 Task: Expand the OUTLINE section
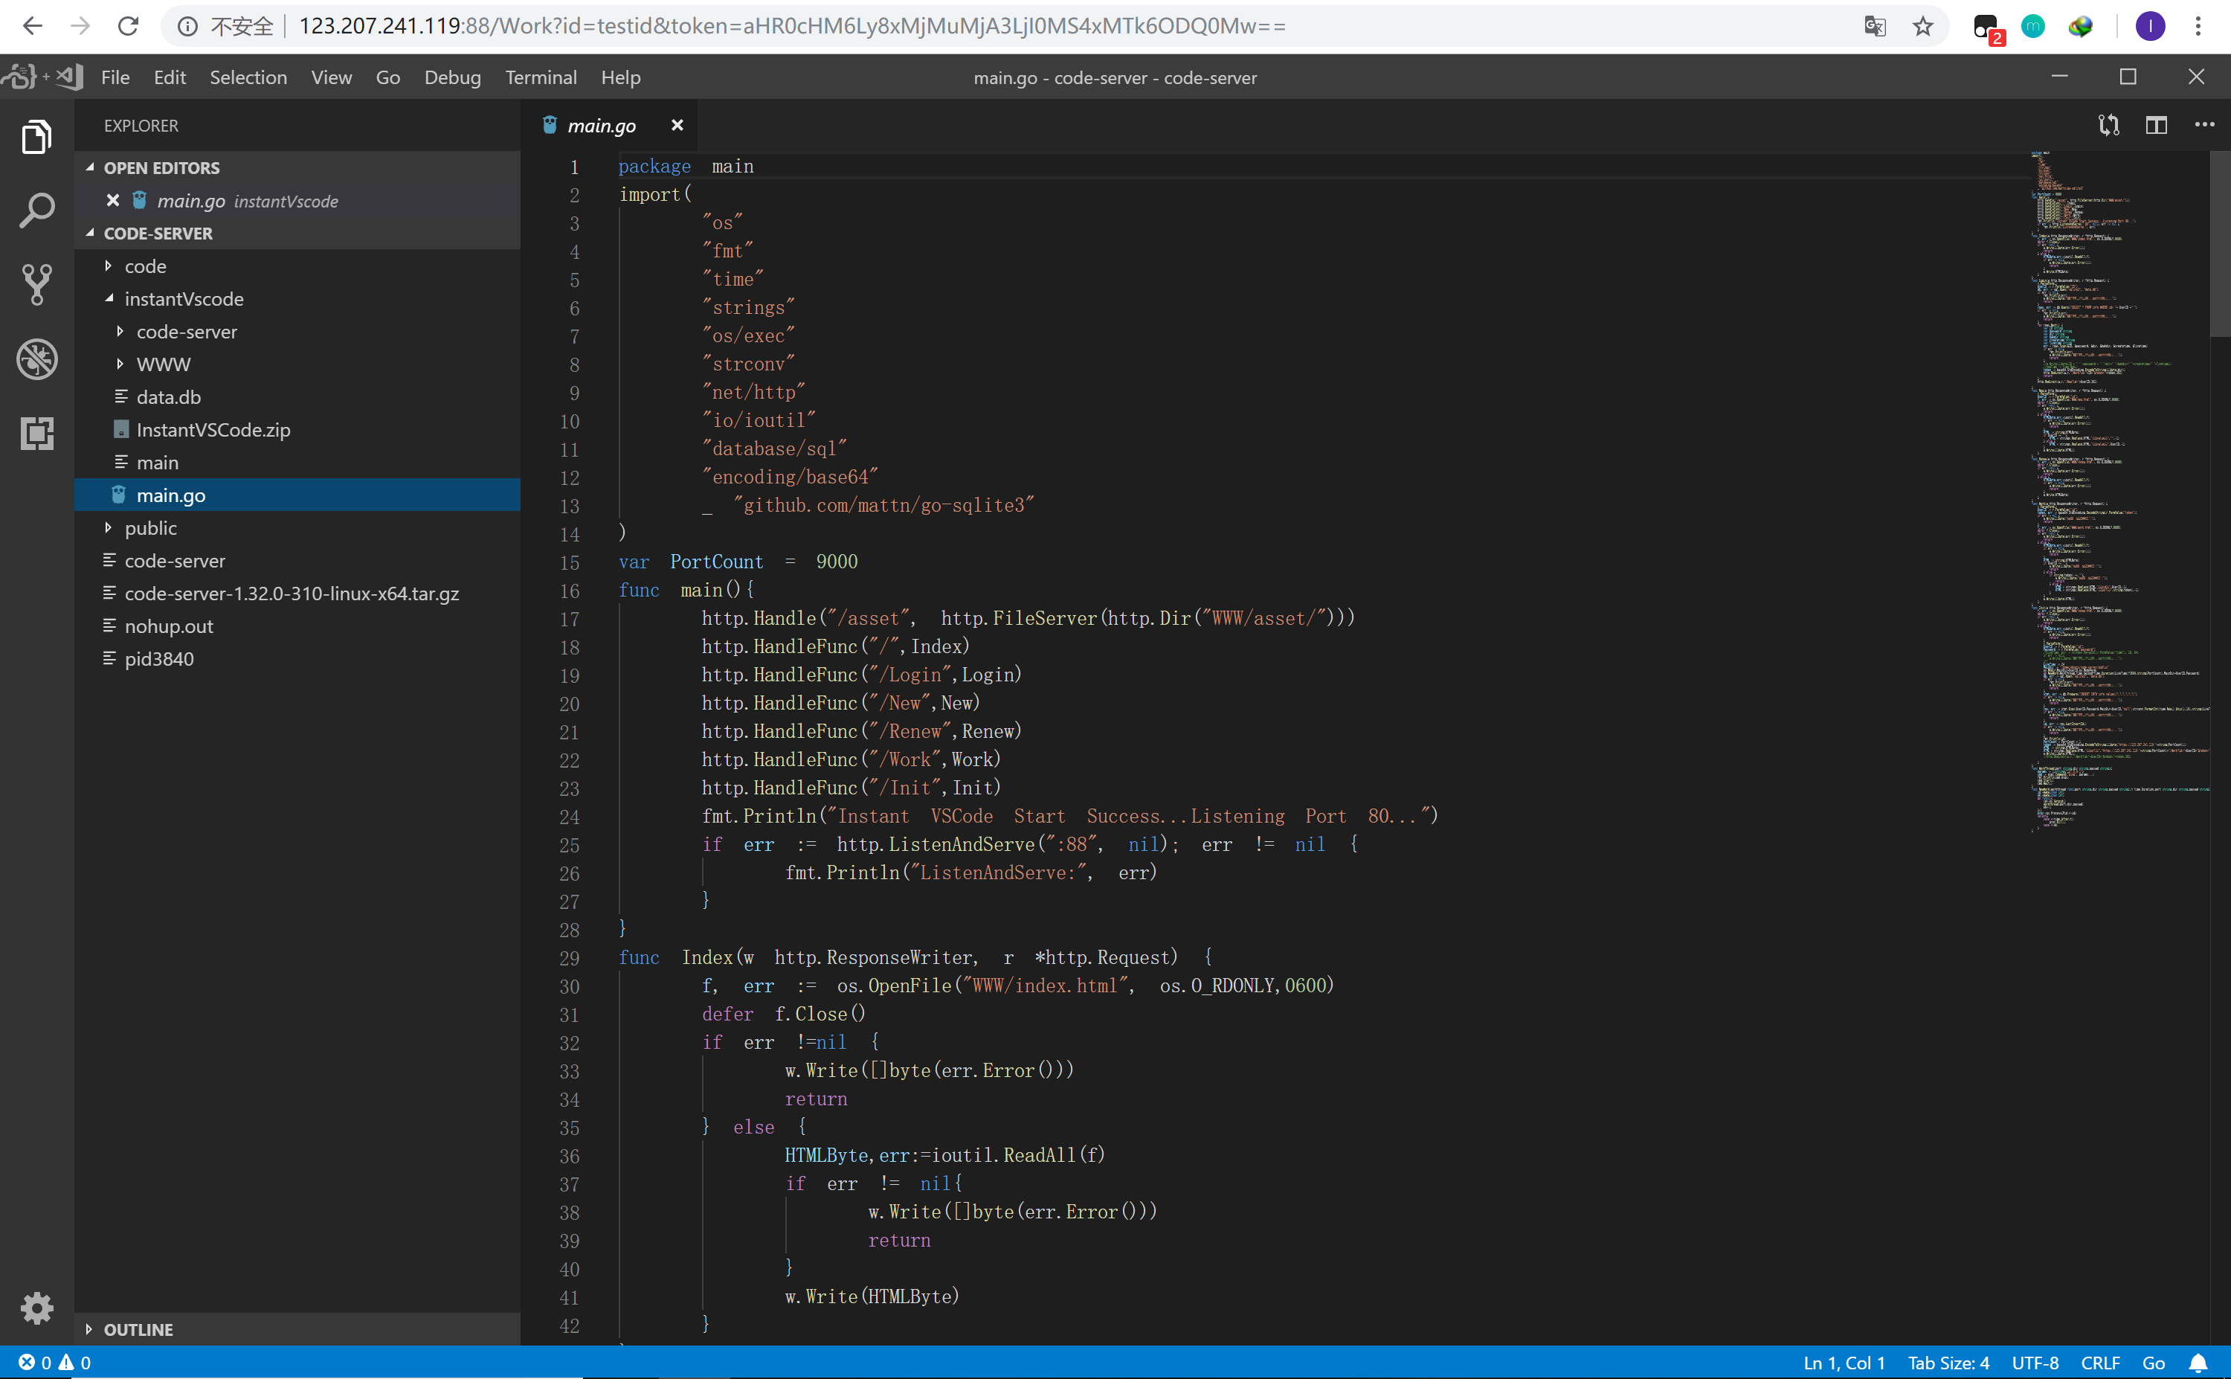click(138, 1329)
